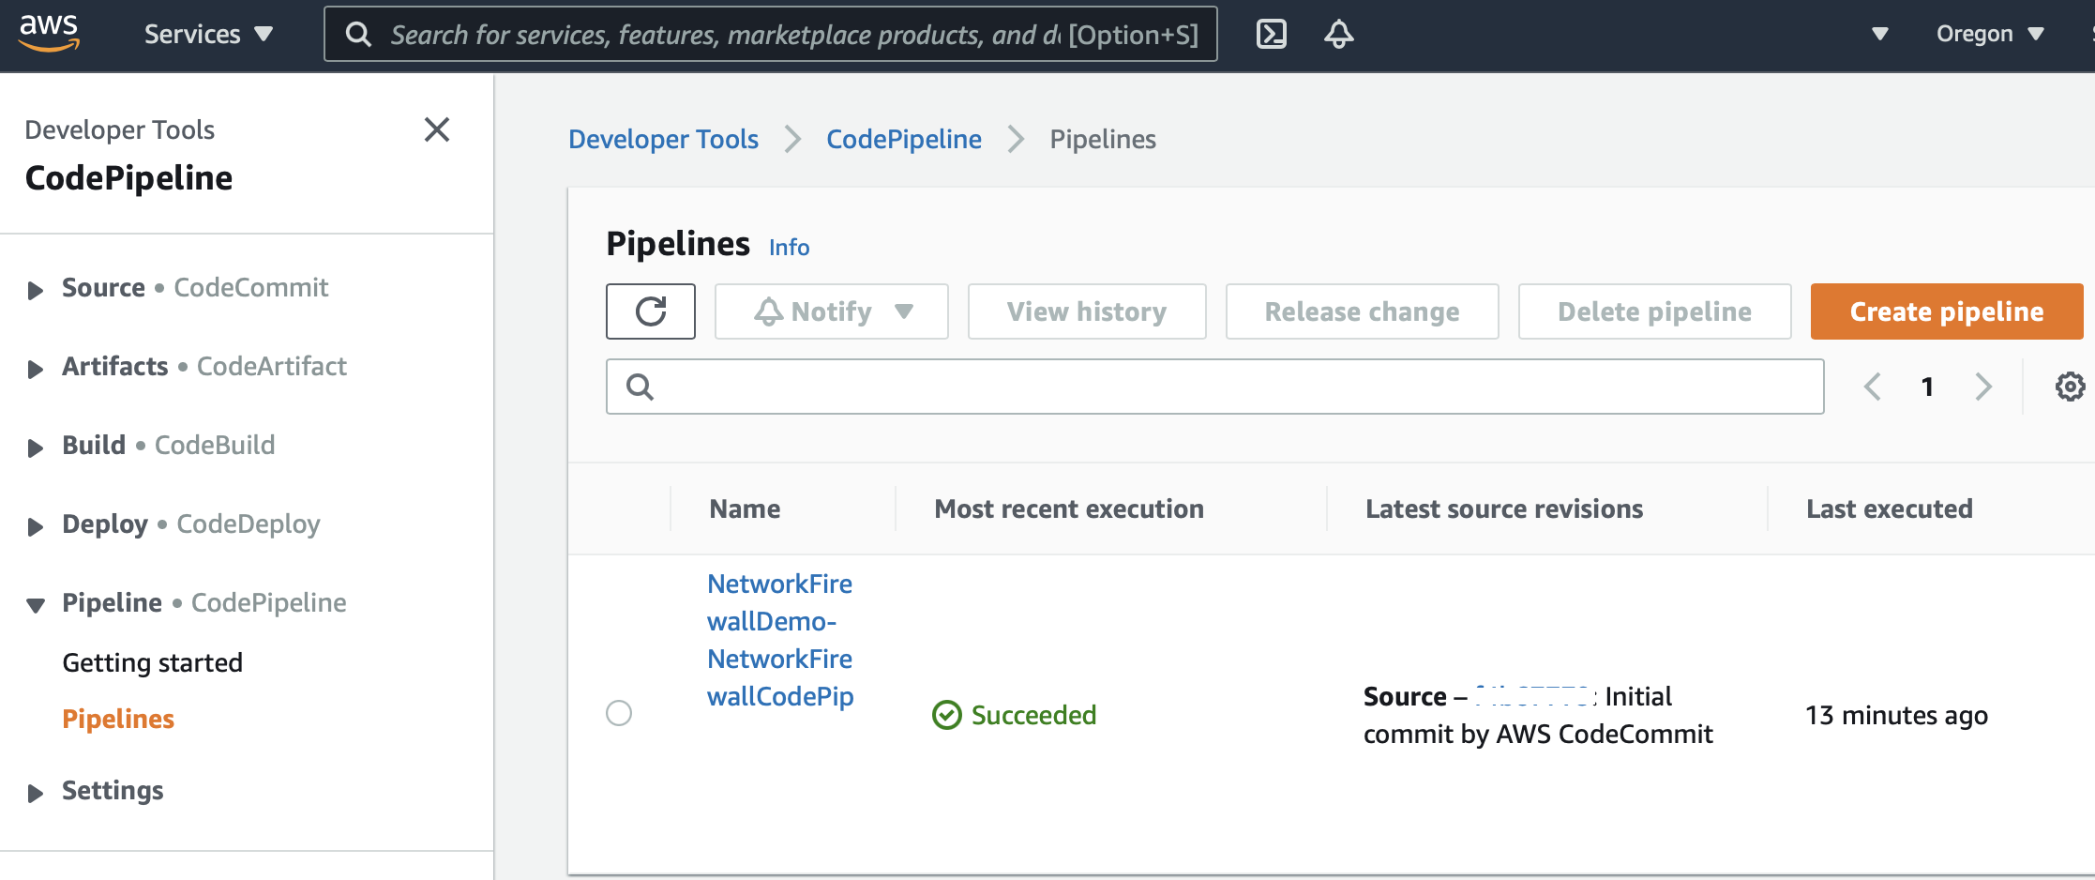Viewport: 2095px width, 880px height.
Task: Go to next page arrow
Action: (1983, 387)
